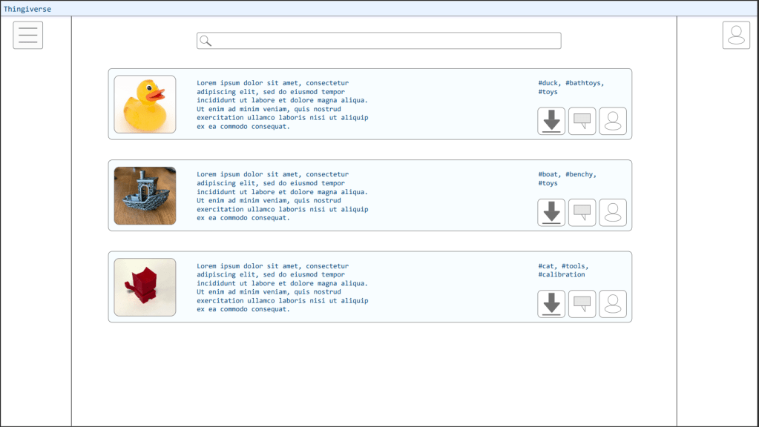
Task: Follow the #calibration hashtag link
Action: [x=562, y=274]
